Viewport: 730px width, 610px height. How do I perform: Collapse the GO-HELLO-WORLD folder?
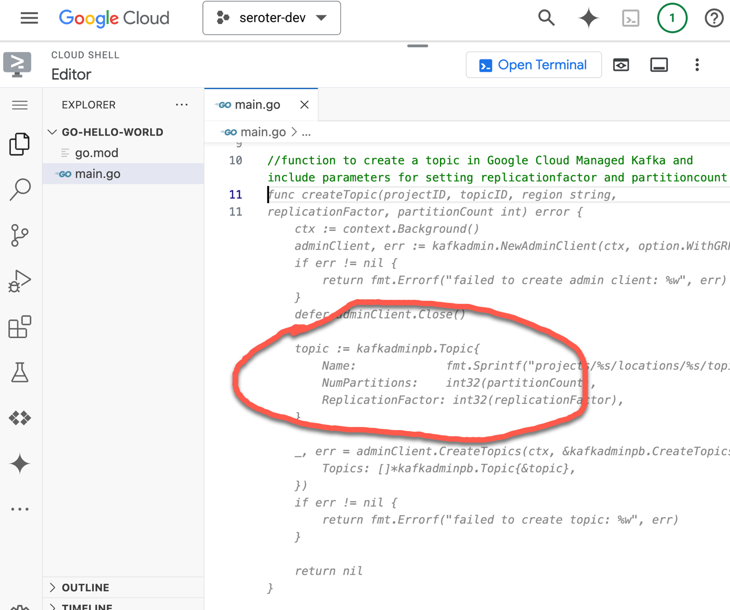click(x=52, y=132)
